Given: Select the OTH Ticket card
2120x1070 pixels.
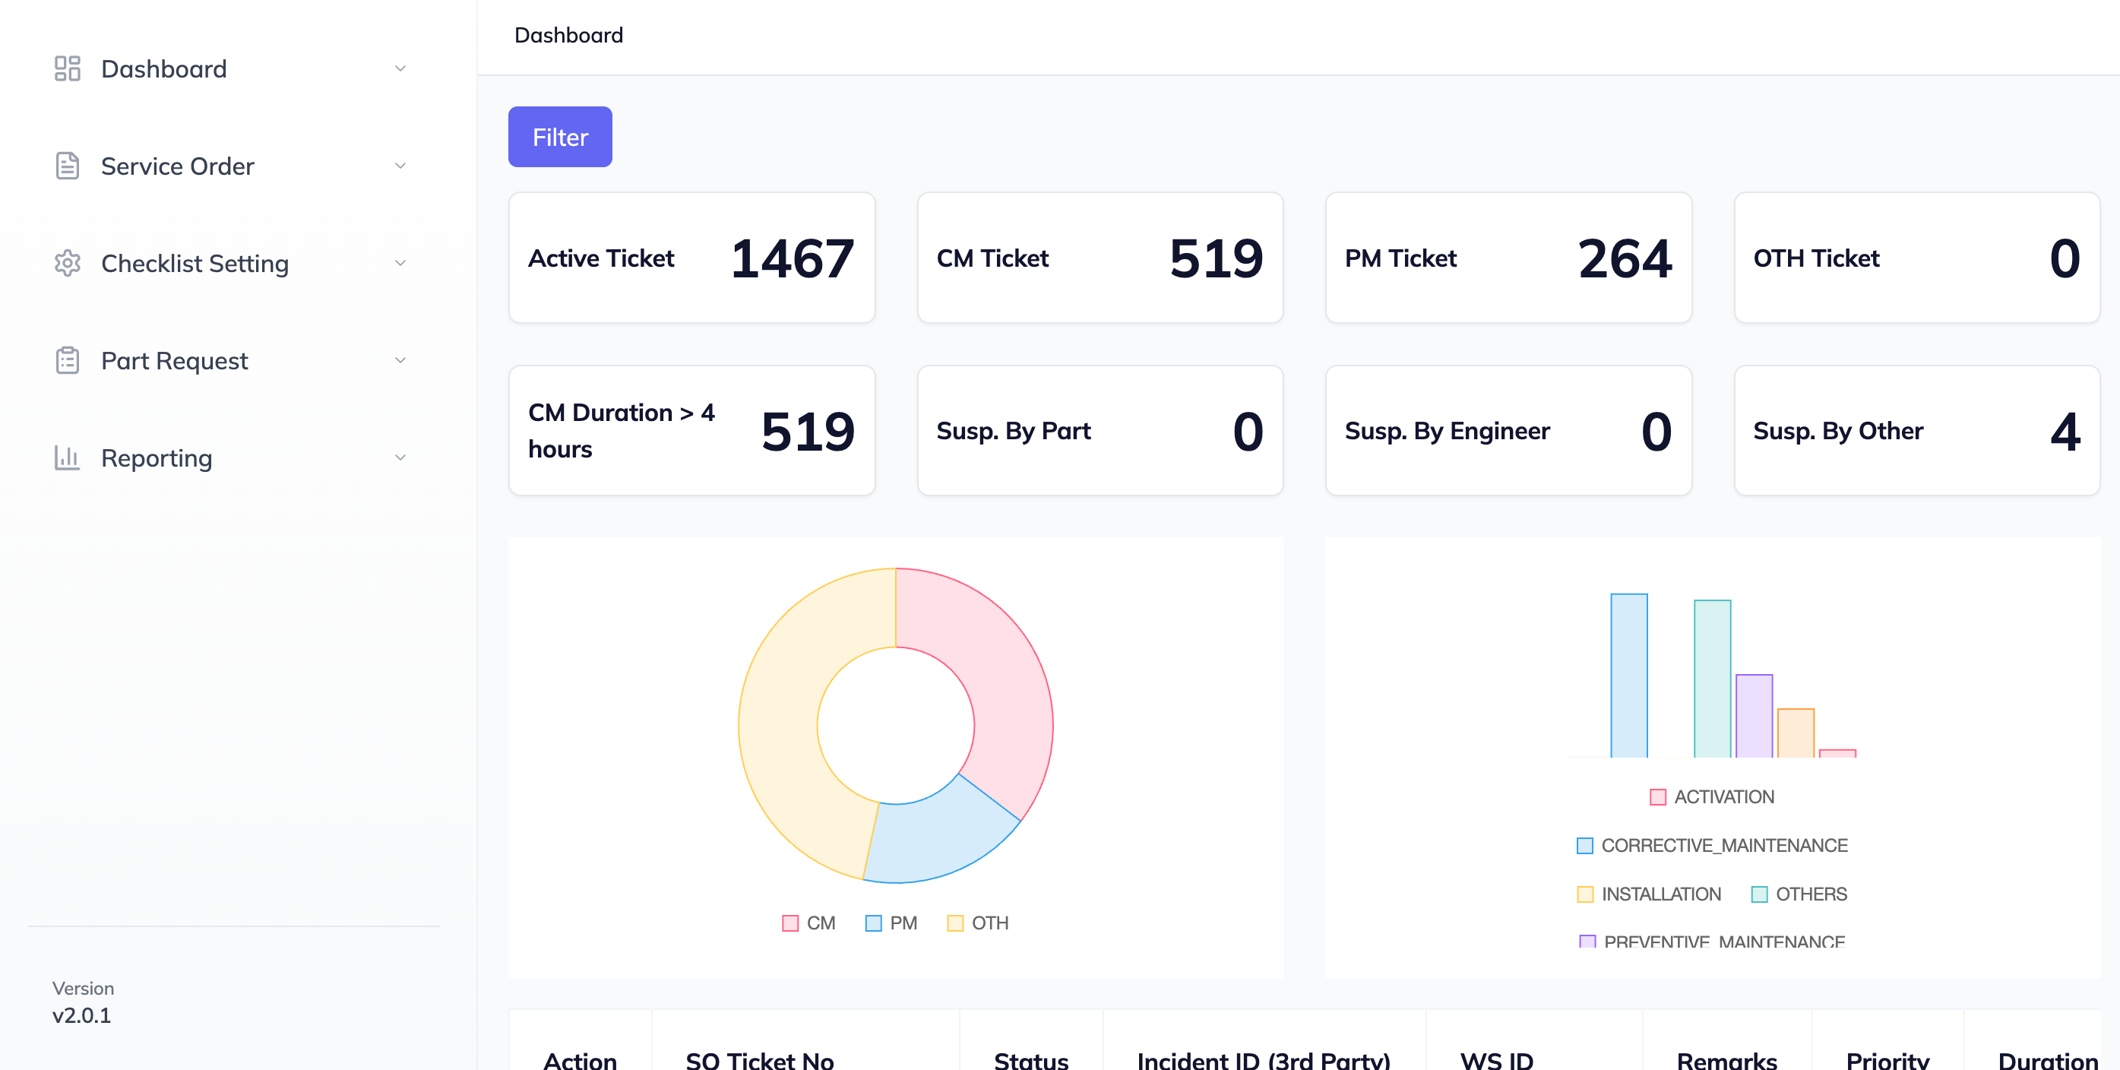Looking at the screenshot, I should 1916,258.
